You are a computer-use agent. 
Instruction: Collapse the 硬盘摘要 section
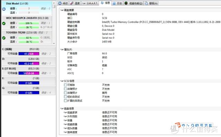[62, 10]
